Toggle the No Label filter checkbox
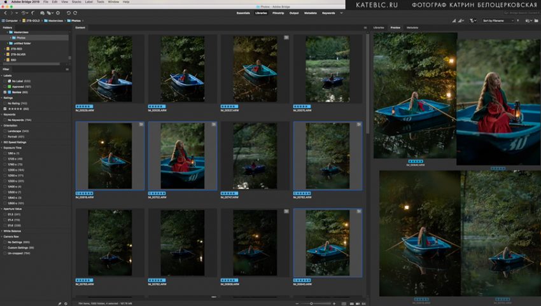The image size is (541, 306). tap(5, 81)
